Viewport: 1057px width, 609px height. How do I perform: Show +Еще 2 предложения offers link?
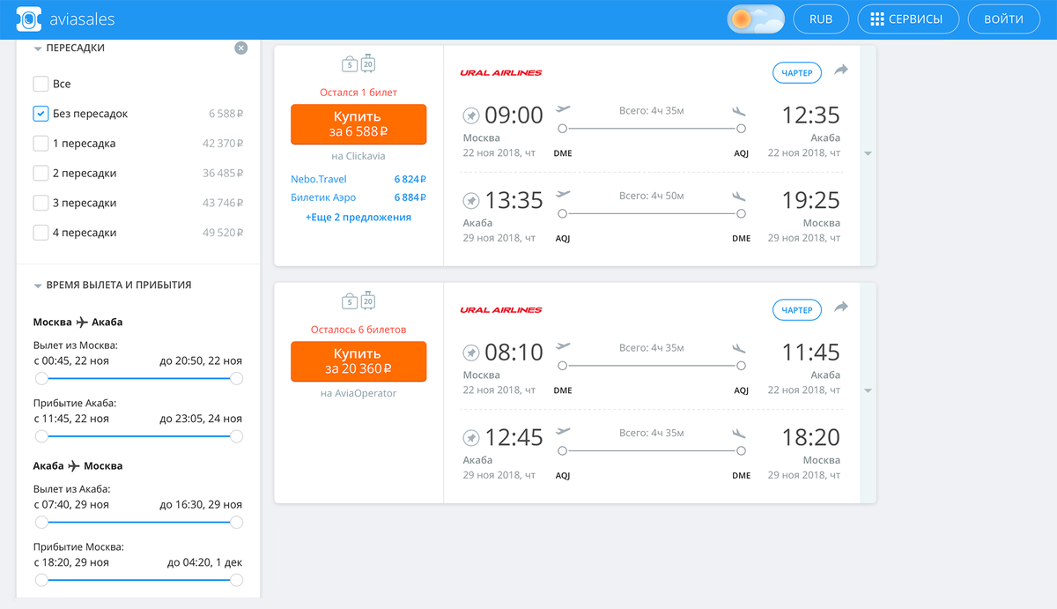tap(358, 217)
